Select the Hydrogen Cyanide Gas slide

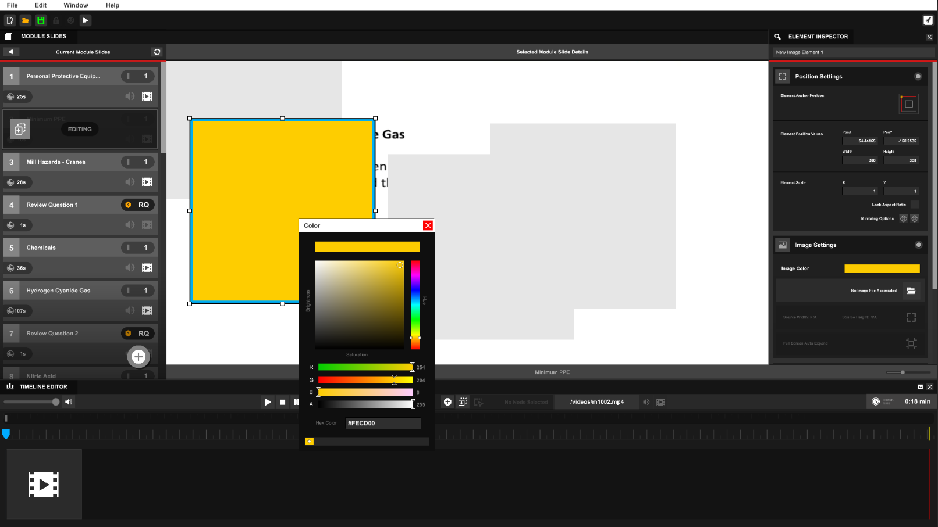click(58, 291)
